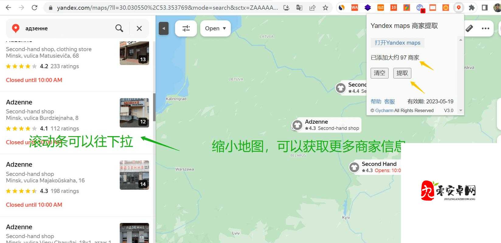Click the share page icon
Screen dimensions: 501x243
[x=312, y=8]
